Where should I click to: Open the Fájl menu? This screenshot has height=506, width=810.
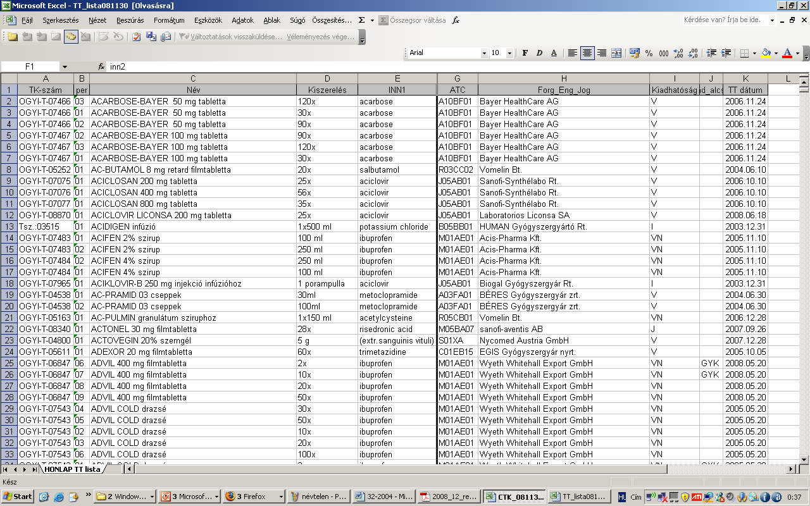coord(27,20)
